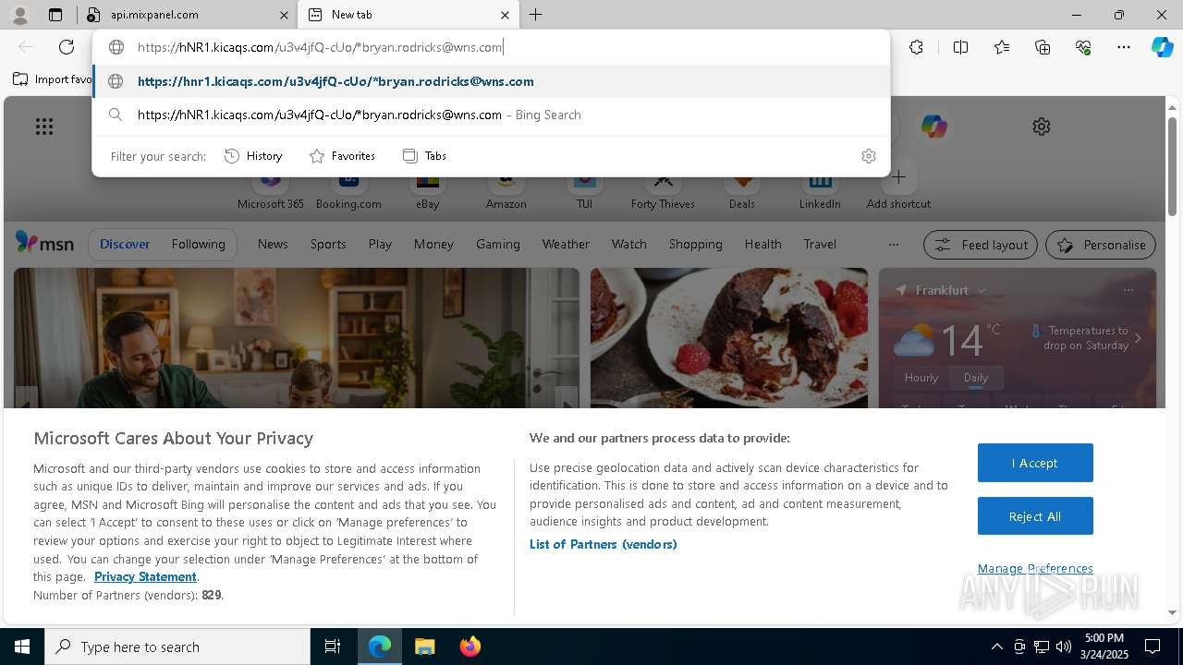Click Task View icon on taskbar
This screenshot has height=665, width=1183.
point(333,647)
